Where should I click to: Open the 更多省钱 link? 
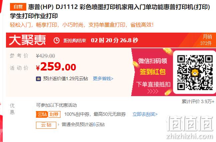(103, 78)
